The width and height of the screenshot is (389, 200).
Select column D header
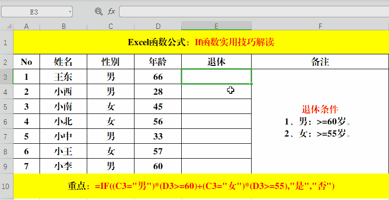pos(158,26)
